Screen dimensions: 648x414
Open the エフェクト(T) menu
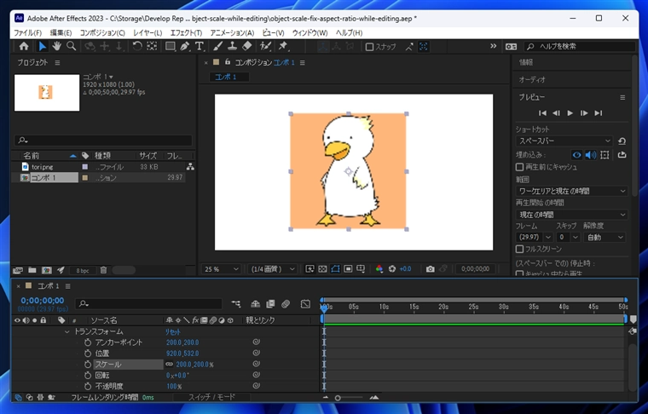(186, 32)
